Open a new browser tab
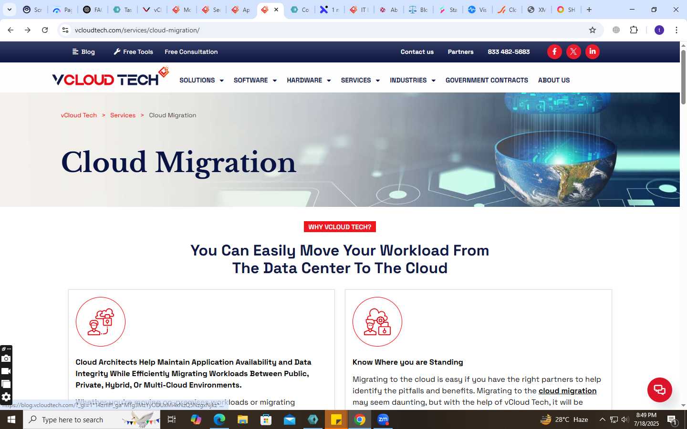The height and width of the screenshot is (429, 687). coord(589,10)
